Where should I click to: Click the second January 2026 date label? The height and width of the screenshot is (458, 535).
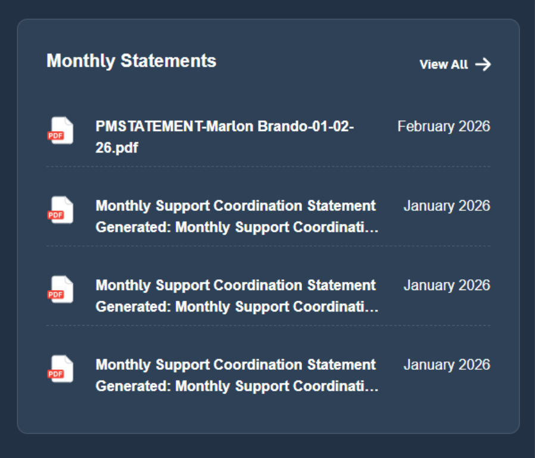coord(447,285)
